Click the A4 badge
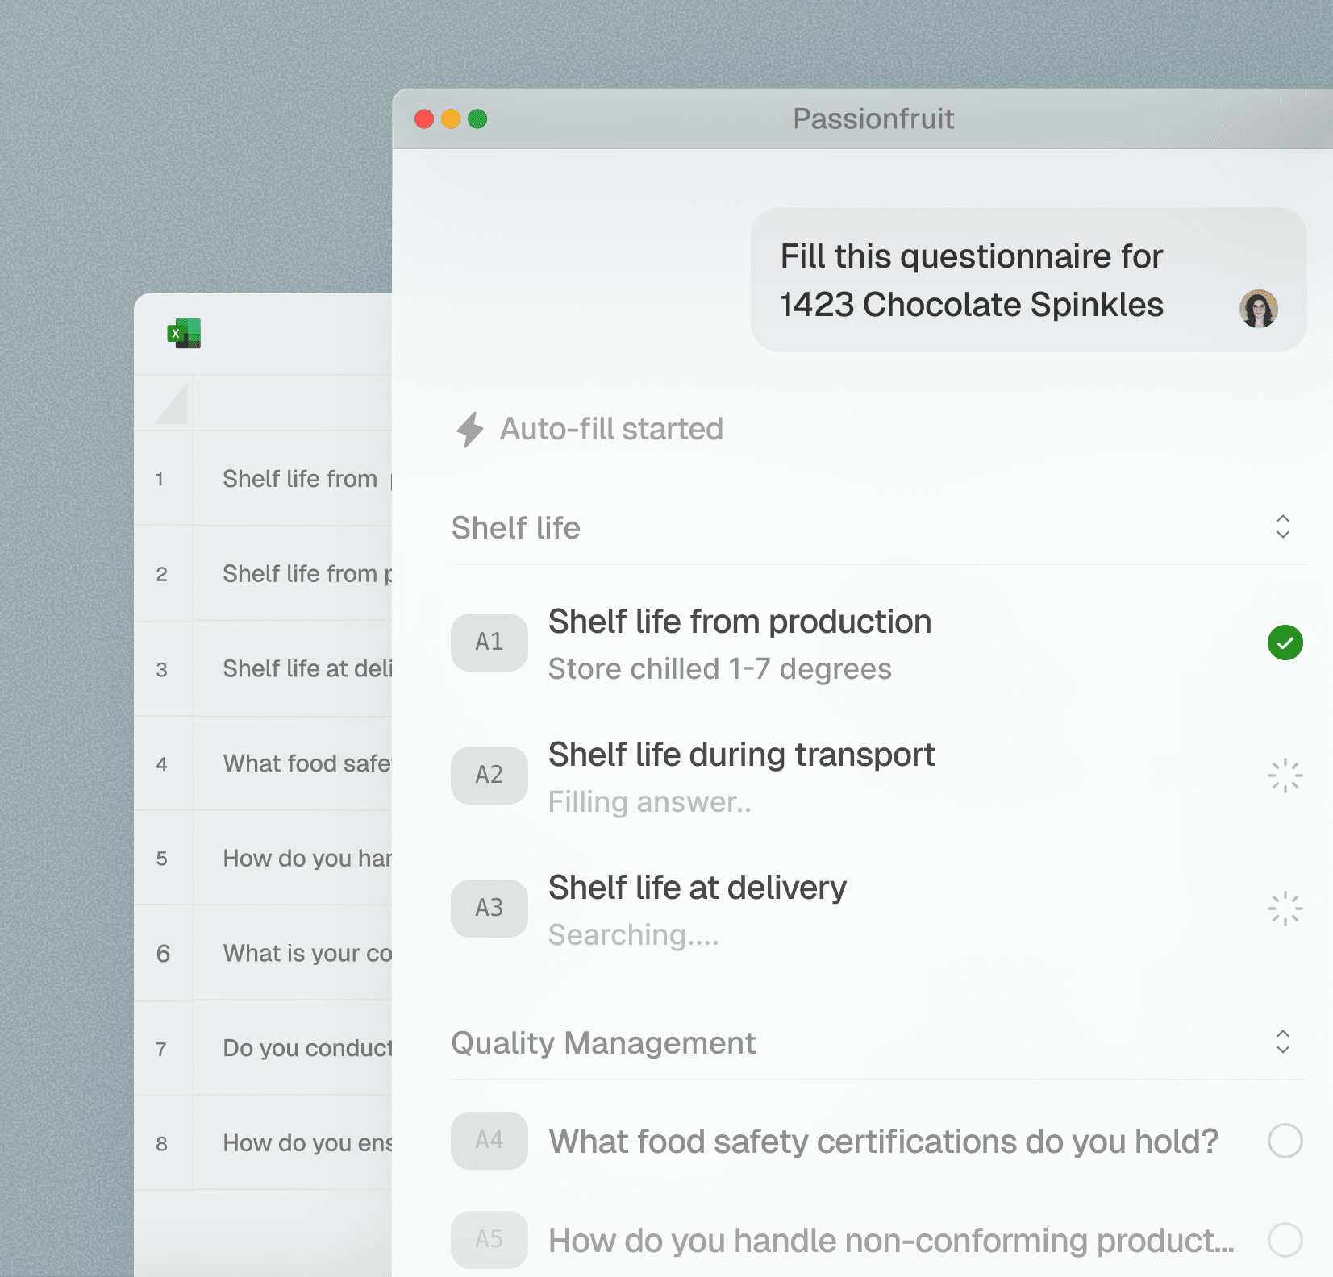The width and height of the screenshot is (1333, 1277). pos(489,1141)
